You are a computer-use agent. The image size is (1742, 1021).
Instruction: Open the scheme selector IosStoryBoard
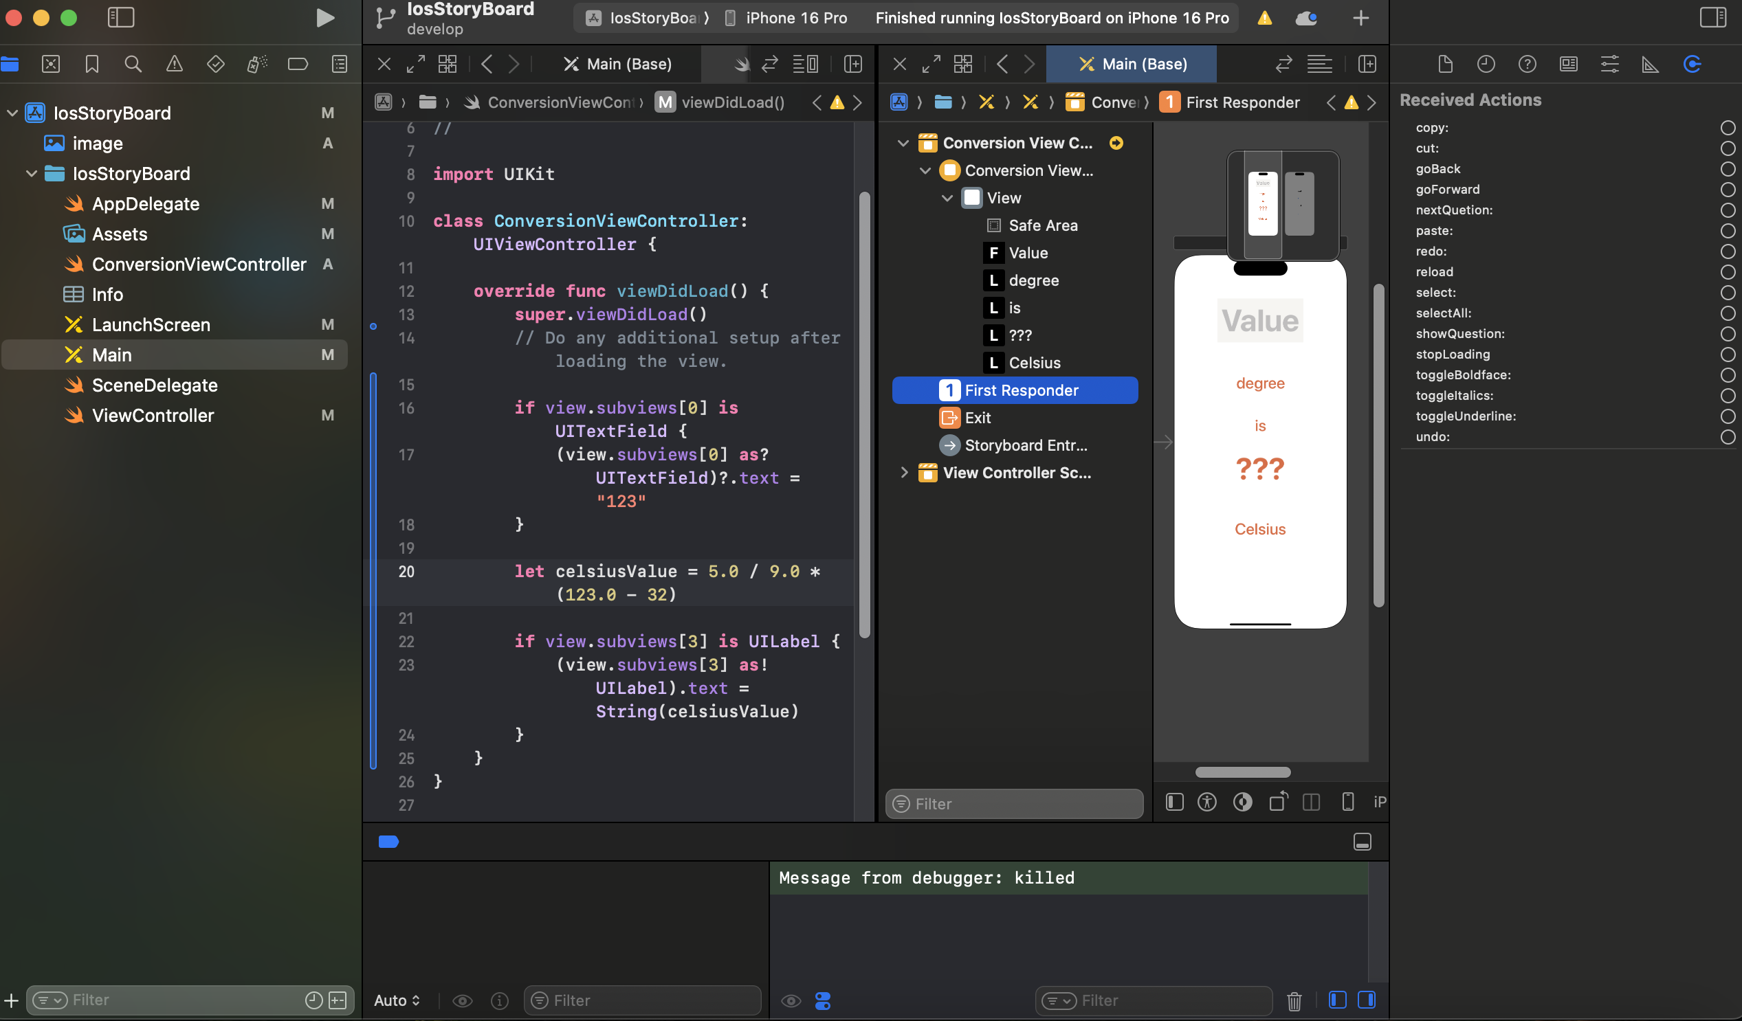(642, 18)
